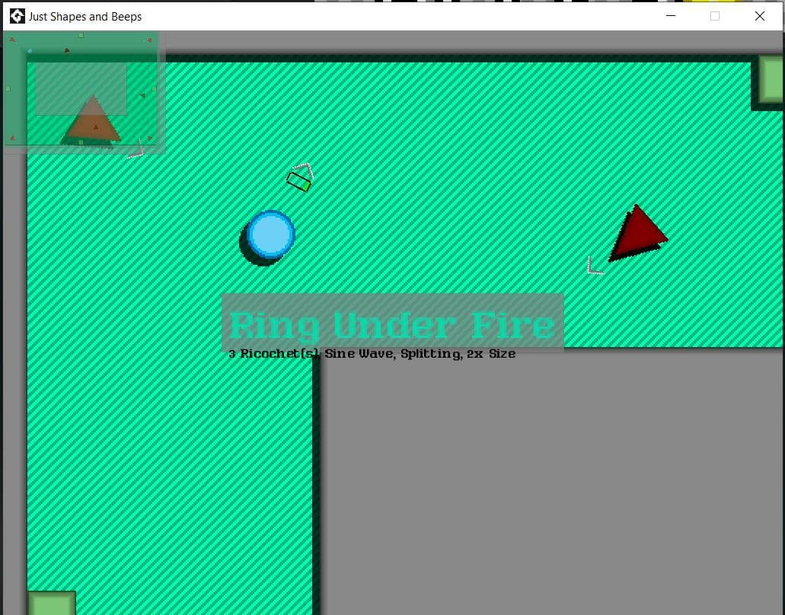Click the white chevron below the minimap corner
The width and height of the screenshot is (785, 615).
[x=136, y=150]
